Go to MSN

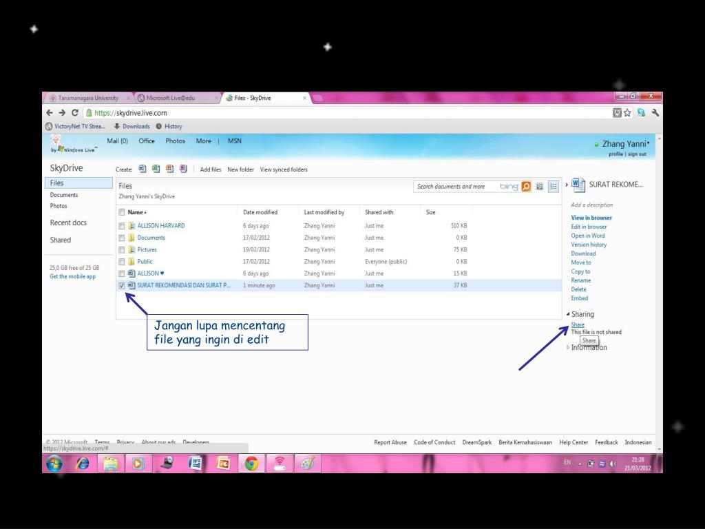point(234,141)
